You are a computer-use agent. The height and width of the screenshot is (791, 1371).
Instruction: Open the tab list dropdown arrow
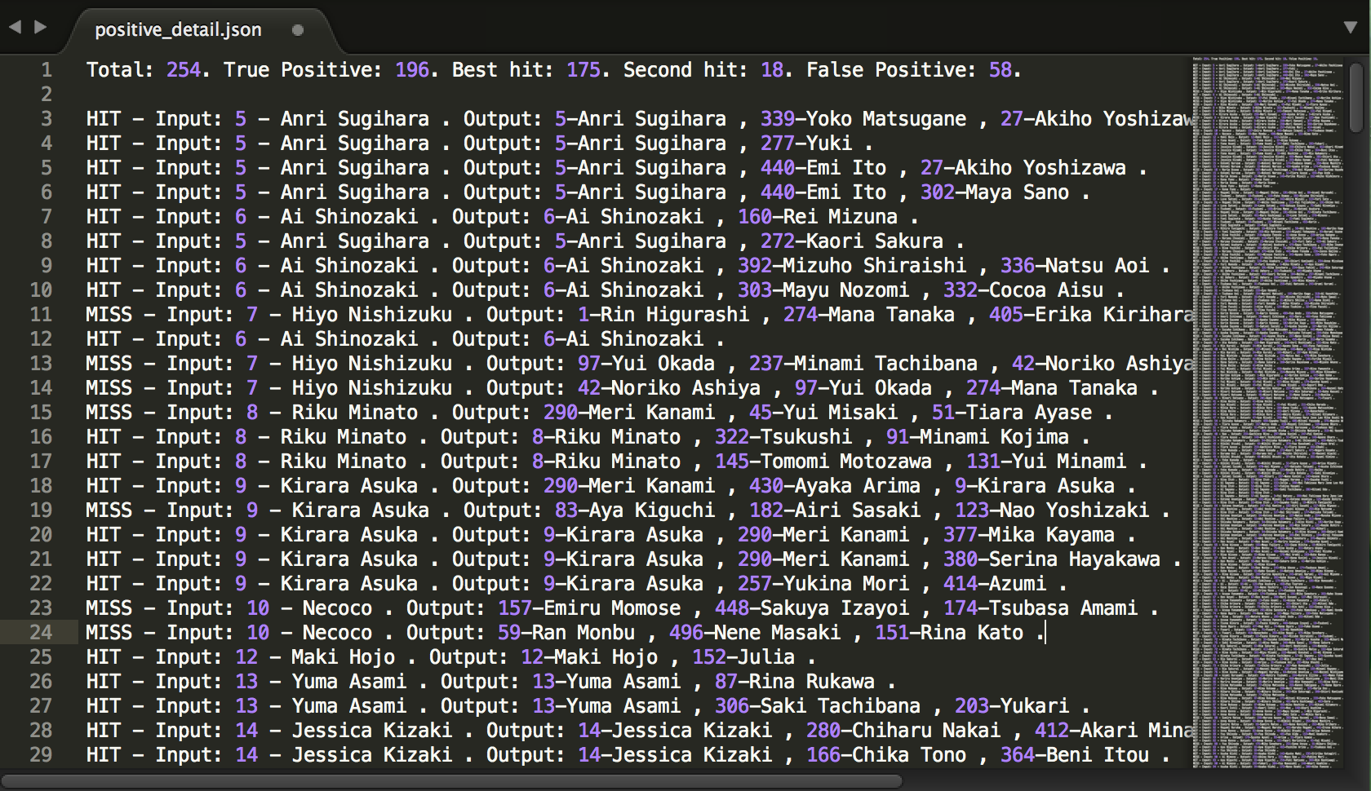pyautogui.click(x=1351, y=27)
